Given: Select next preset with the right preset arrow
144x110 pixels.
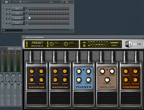Looking at the screenshot, I should [x=48, y=44].
